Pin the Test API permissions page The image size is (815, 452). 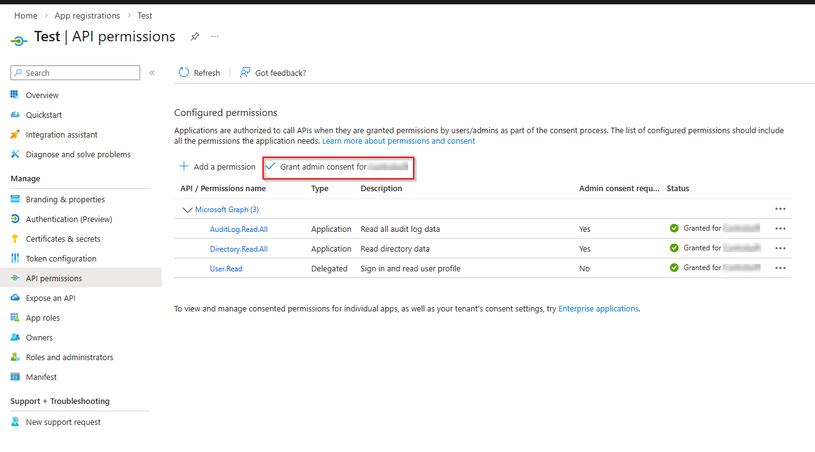pos(195,37)
